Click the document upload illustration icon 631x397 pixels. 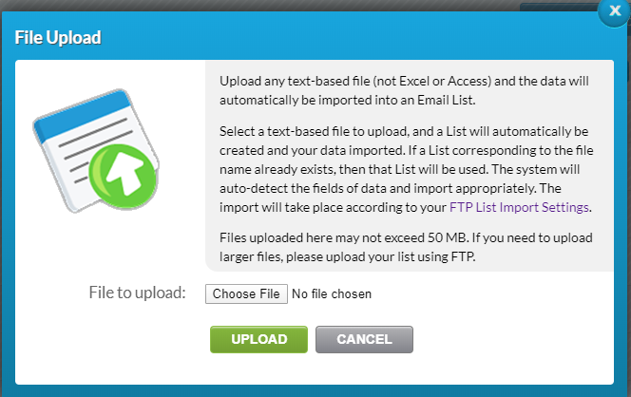[x=96, y=150]
